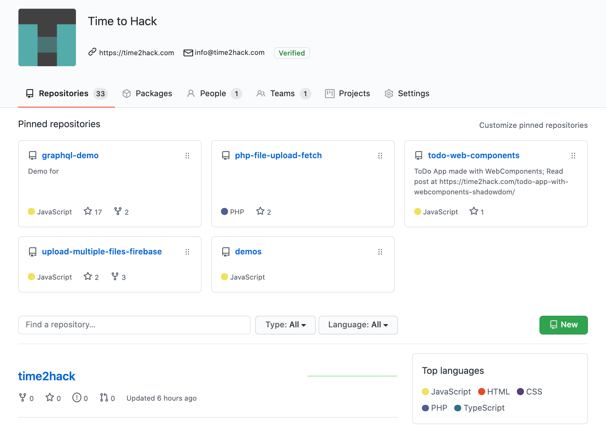Click the Settings gear icon

point(389,94)
